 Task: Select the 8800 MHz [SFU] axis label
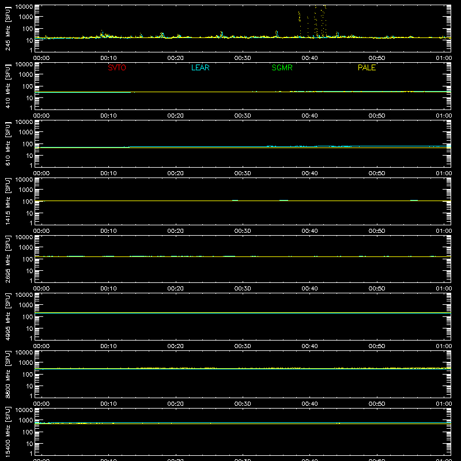[7, 374]
